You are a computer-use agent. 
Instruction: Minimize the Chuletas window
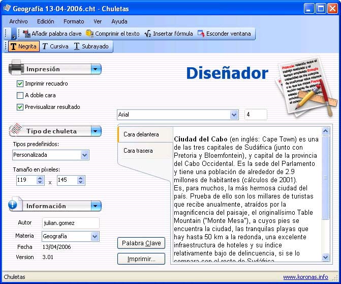(x=309, y=9)
